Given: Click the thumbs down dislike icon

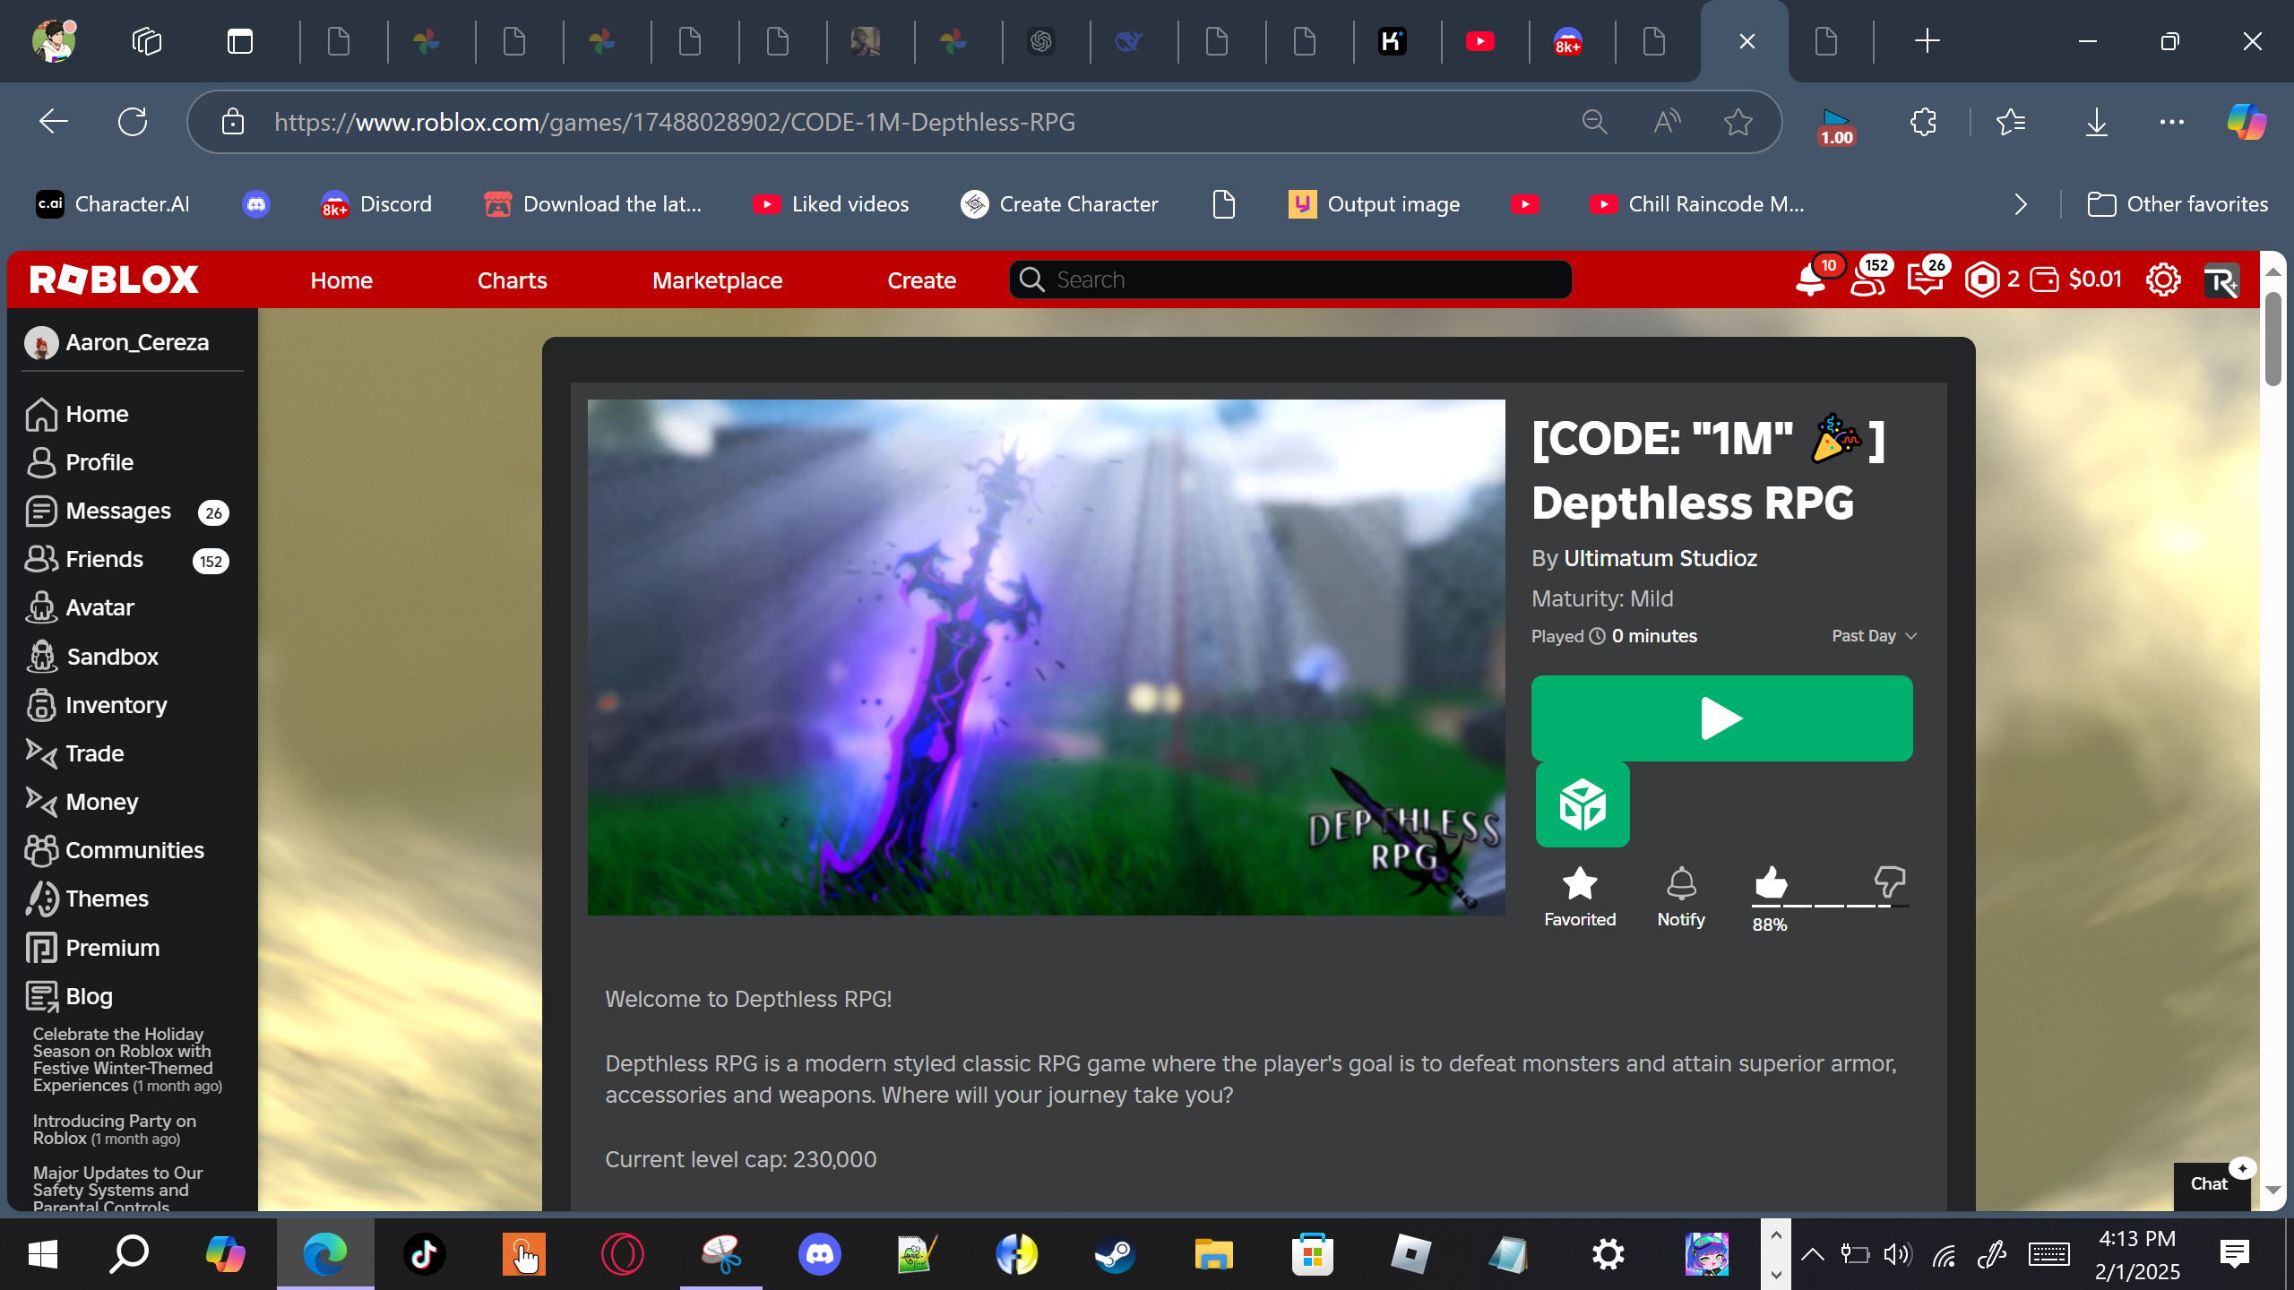Looking at the screenshot, I should [x=1889, y=881].
